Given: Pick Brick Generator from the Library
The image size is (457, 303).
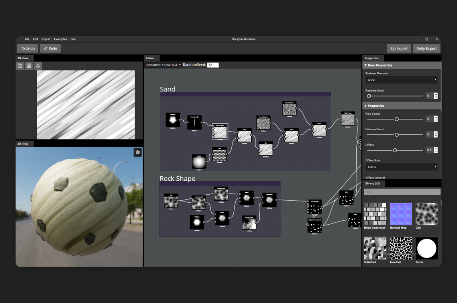Looking at the screenshot, I should pyautogui.click(x=375, y=216).
